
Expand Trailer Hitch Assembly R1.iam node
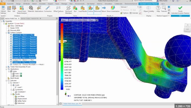click(6, 67)
